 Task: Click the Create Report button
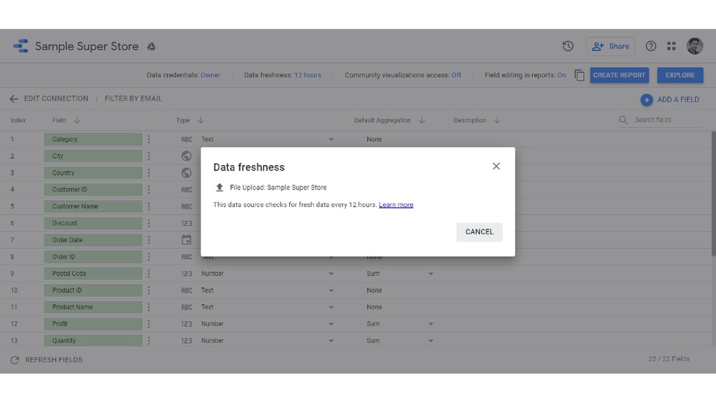[x=619, y=76]
